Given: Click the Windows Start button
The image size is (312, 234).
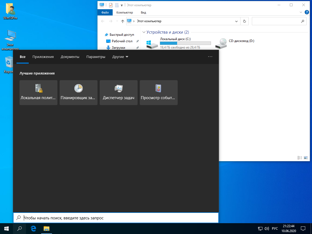Looking at the screenshot, I should (x=6, y=228).
